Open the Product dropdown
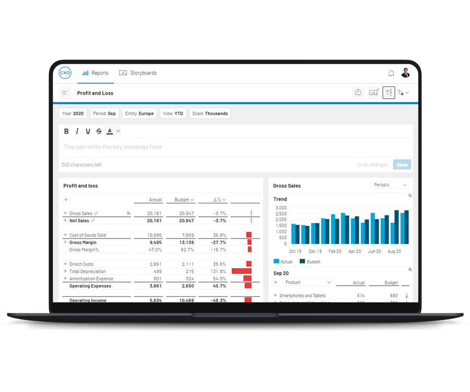Viewport: 470px width, 392px height. pos(307,283)
